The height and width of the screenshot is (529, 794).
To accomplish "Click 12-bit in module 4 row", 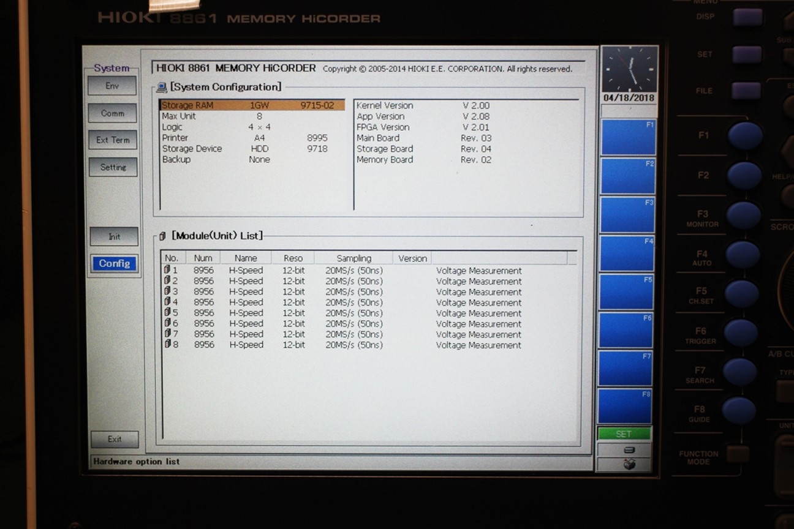I will tap(293, 302).
